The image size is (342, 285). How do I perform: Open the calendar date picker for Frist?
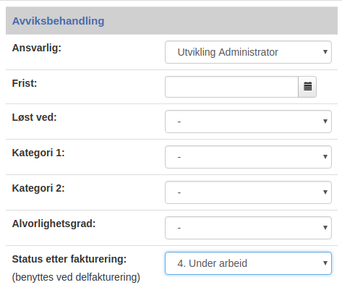pos(307,87)
